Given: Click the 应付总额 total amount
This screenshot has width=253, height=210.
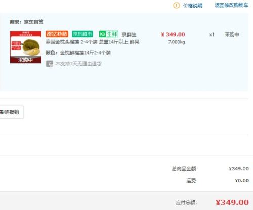Looking at the screenshot, I should (232, 202).
